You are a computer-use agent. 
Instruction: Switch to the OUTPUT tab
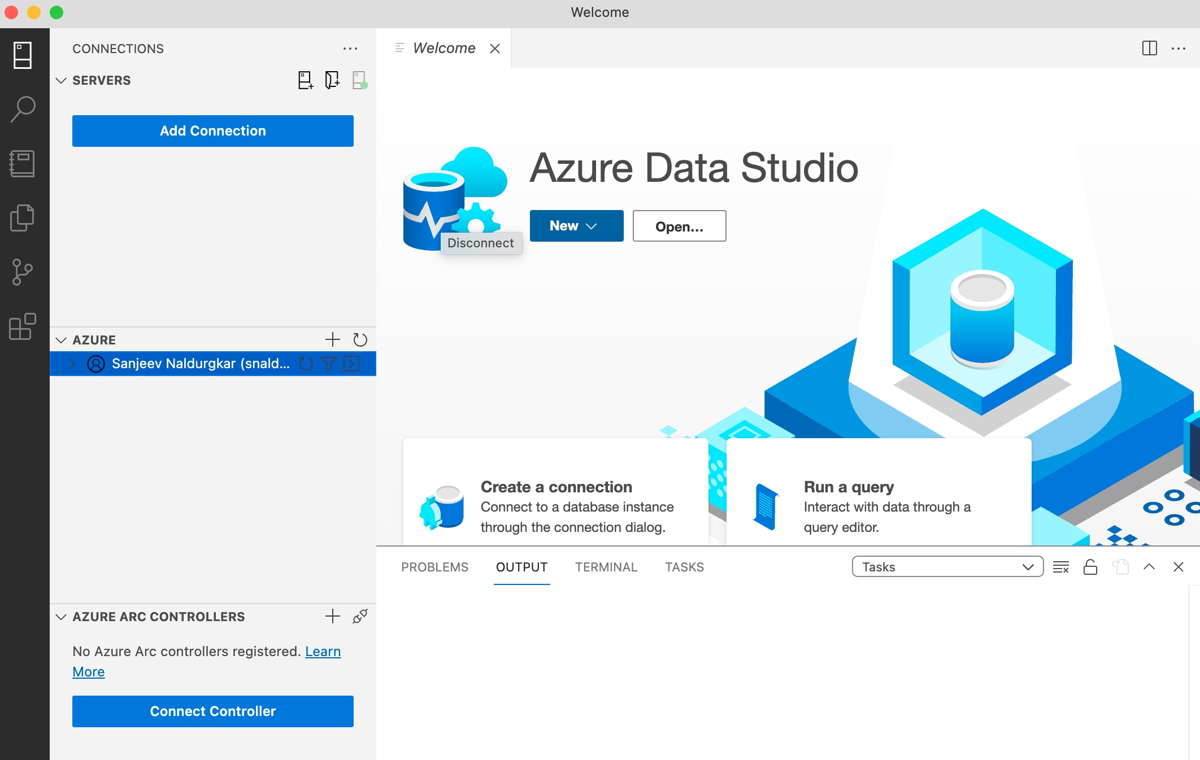pos(522,567)
